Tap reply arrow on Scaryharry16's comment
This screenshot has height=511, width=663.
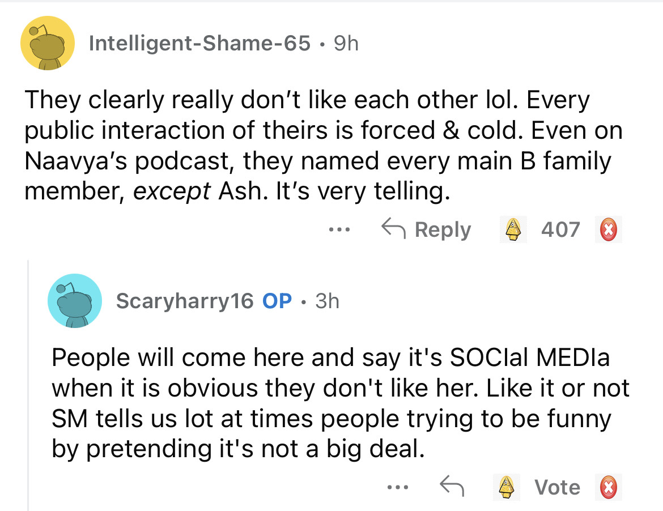click(x=452, y=487)
